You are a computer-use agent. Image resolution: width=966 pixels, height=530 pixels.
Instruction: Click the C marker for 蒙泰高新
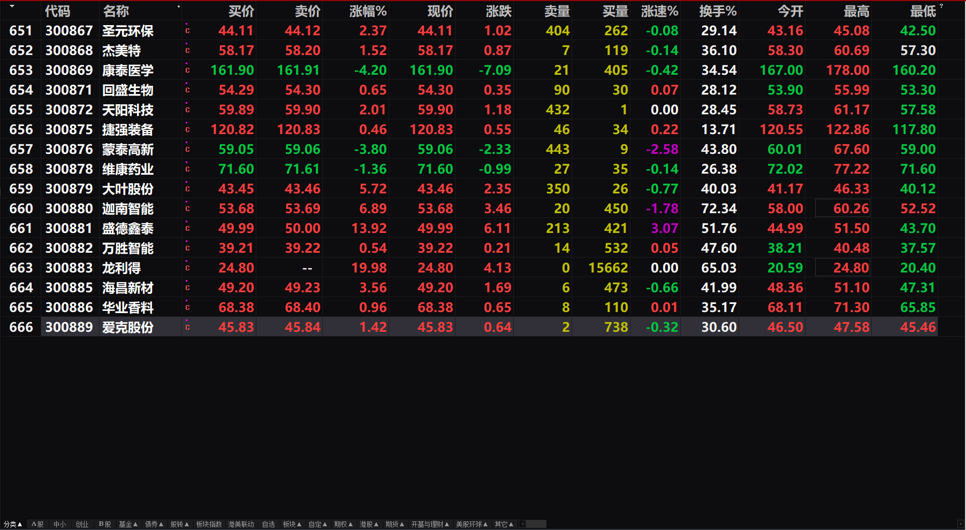point(187,150)
